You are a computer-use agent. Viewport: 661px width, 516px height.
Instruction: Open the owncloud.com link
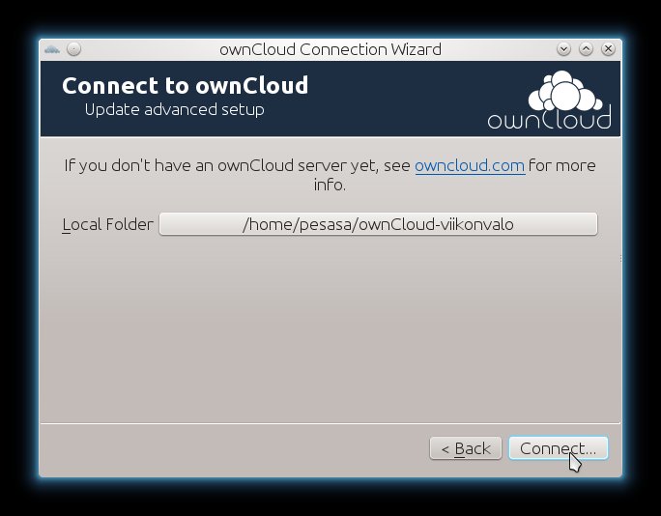pos(470,165)
